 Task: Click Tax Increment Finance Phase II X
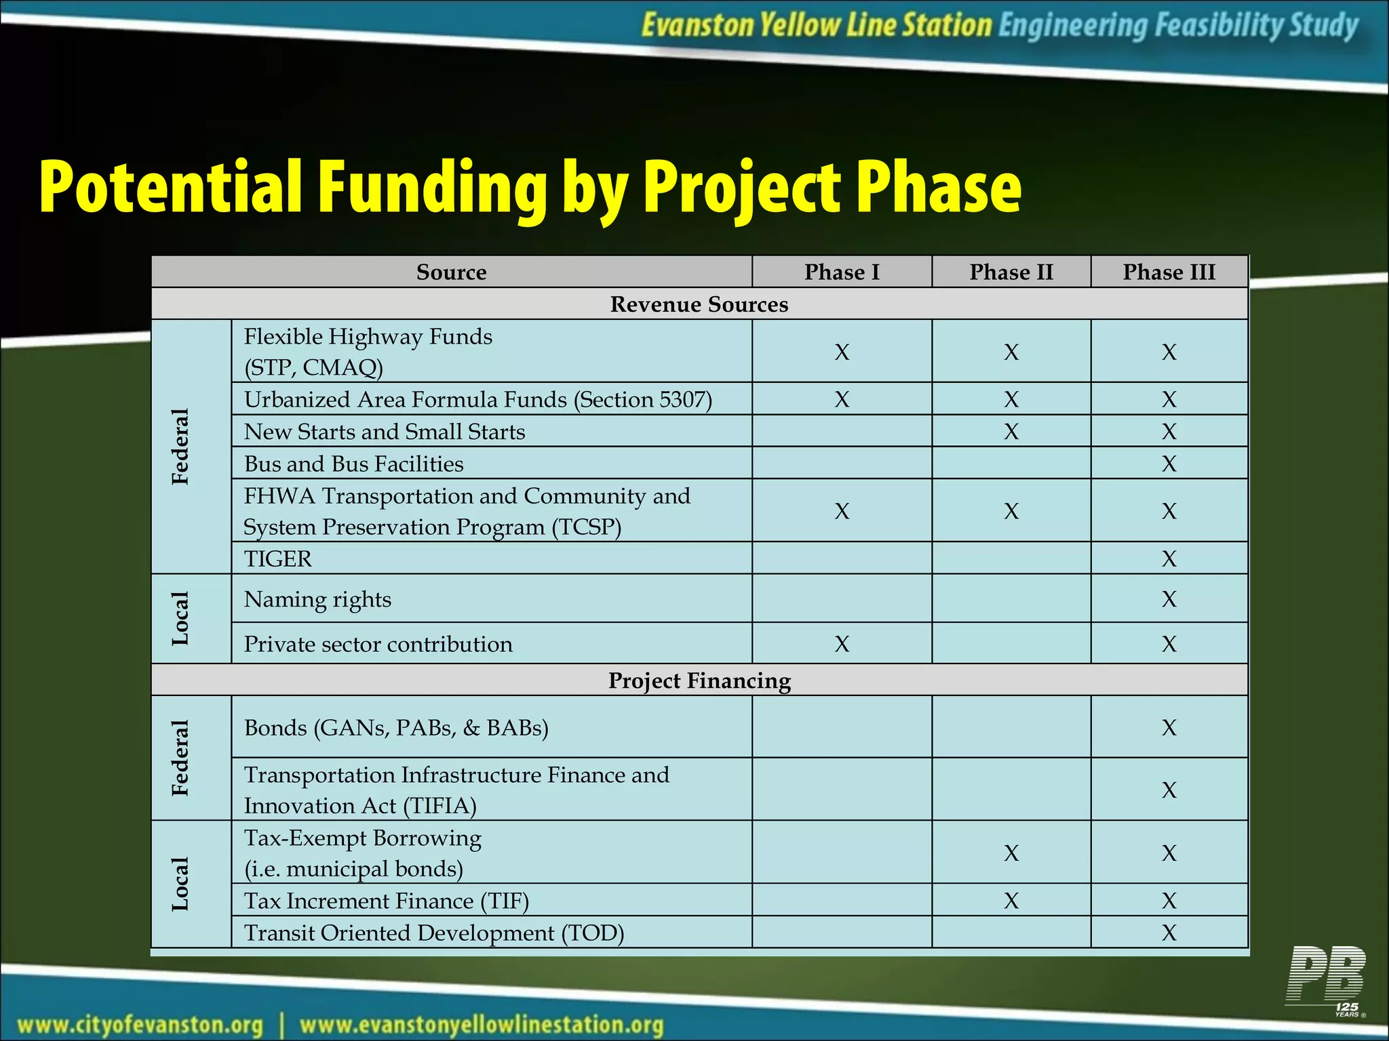point(1011,900)
